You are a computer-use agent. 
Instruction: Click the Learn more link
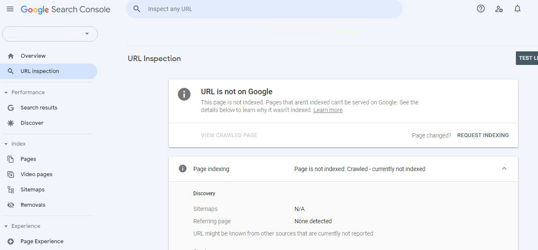(328, 110)
